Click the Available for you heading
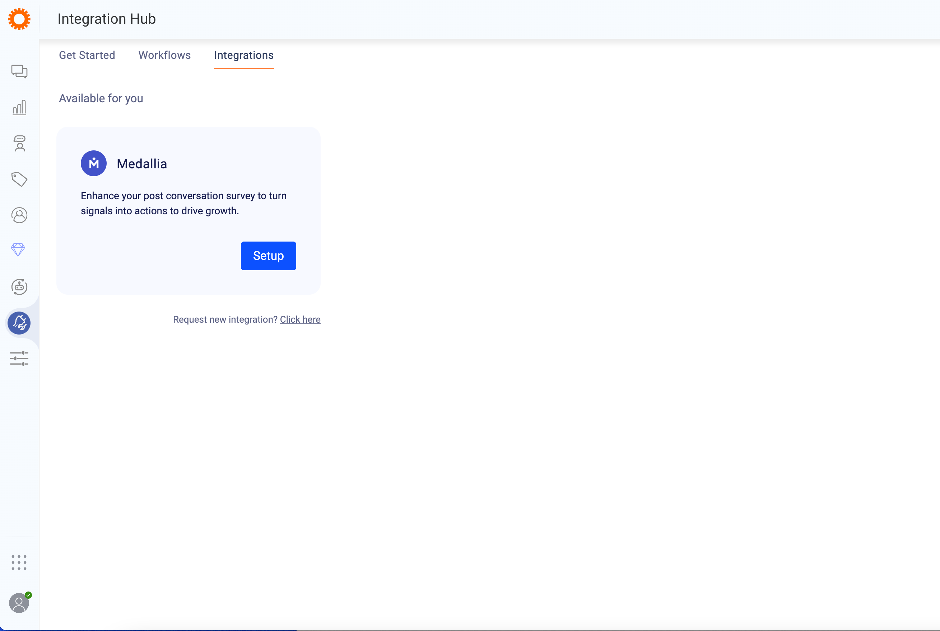This screenshot has width=940, height=631. (x=101, y=99)
